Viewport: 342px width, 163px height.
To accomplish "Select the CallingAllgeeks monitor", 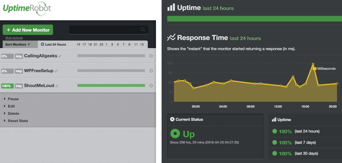I will click(x=41, y=56).
